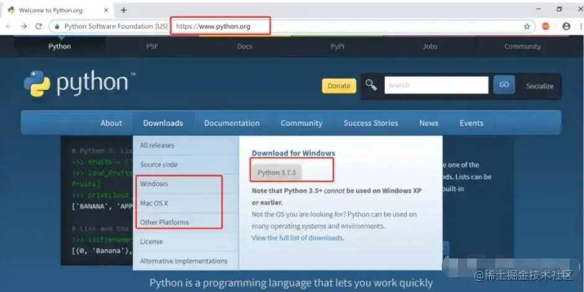Bookmark page with the star icon

click(527, 27)
